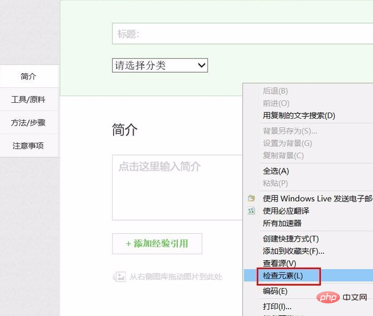Click the Bing translate icon in context menu

pos(251,211)
